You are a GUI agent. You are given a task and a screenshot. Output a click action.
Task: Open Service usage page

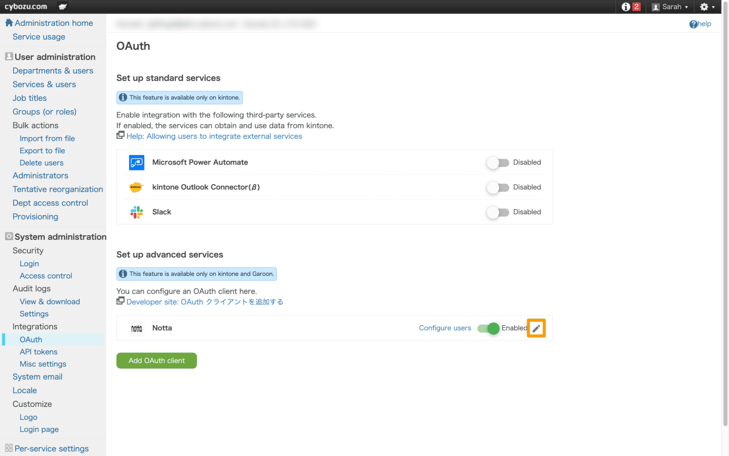(x=39, y=37)
